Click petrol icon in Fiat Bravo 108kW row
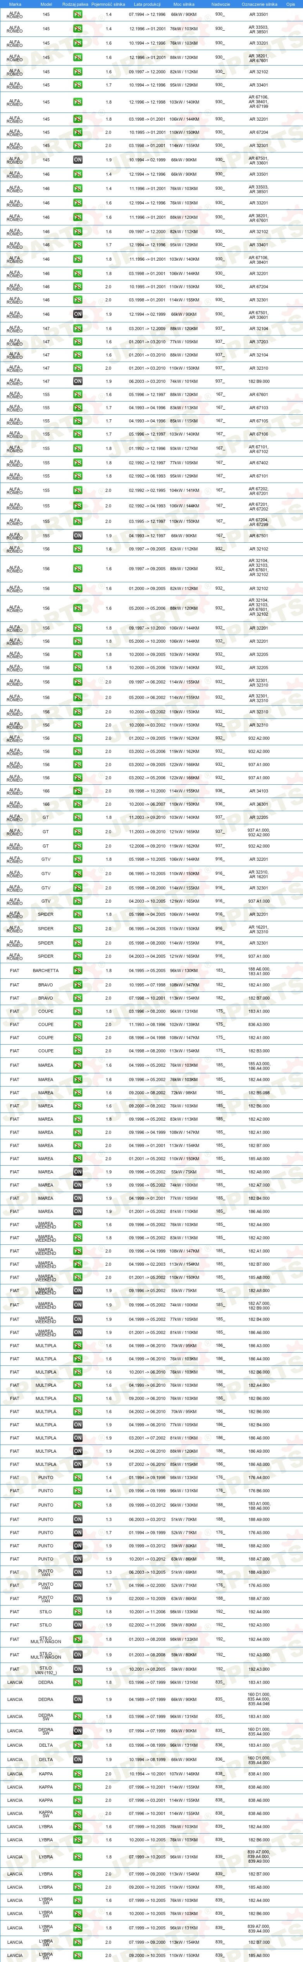The height and width of the screenshot is (1962, 303). (77, 985)
